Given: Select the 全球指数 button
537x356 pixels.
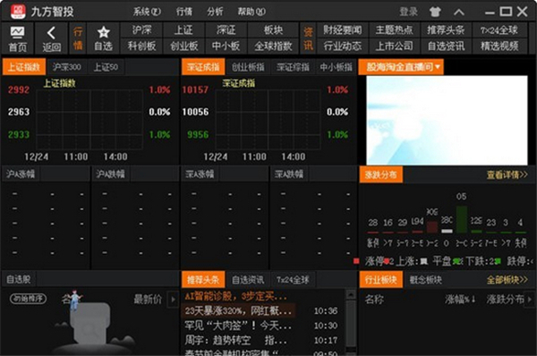Looking at the screenshot, I should (273, 46).
